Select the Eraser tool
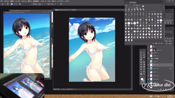 pos(141,64)
